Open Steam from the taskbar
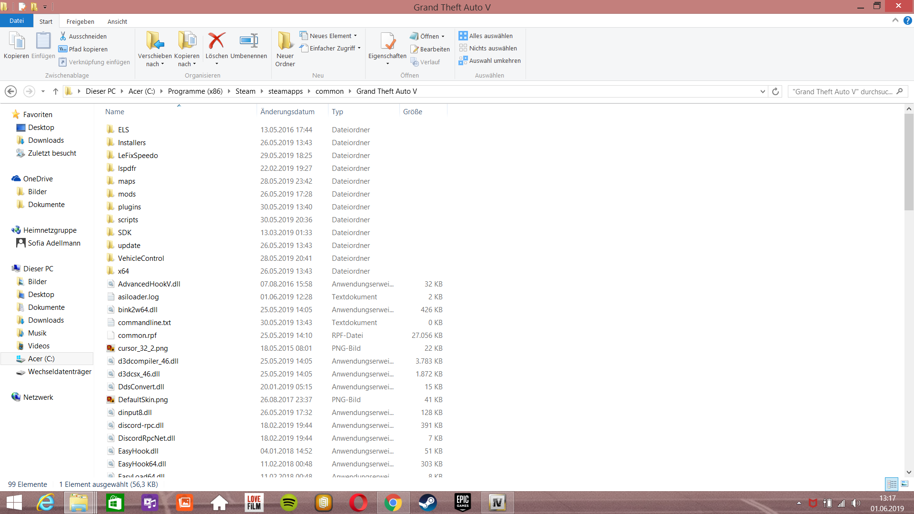Viewport: 914px width, 514px height. coord(427,503)
